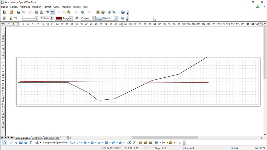Expand the fill color Bleu 9 dropdown

pos(116,18)
